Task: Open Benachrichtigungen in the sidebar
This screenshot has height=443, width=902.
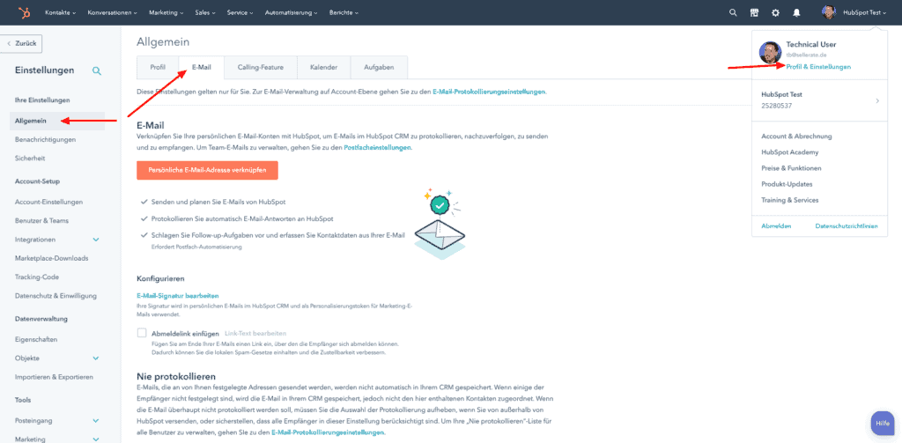Action: click(46, 140)
